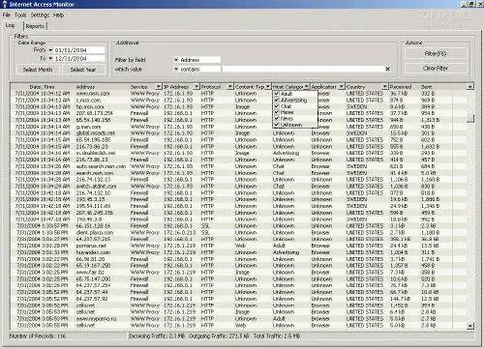Viewport: 484px width, 349px height.
Task: Open the Application column filter arrow
Action: click(342, 87)
